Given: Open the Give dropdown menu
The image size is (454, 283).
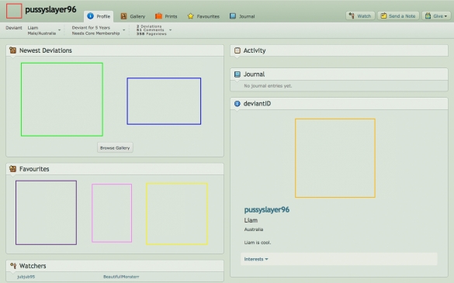Looking at the screenshot, I should pyautogui.click(x=436, y=16).
